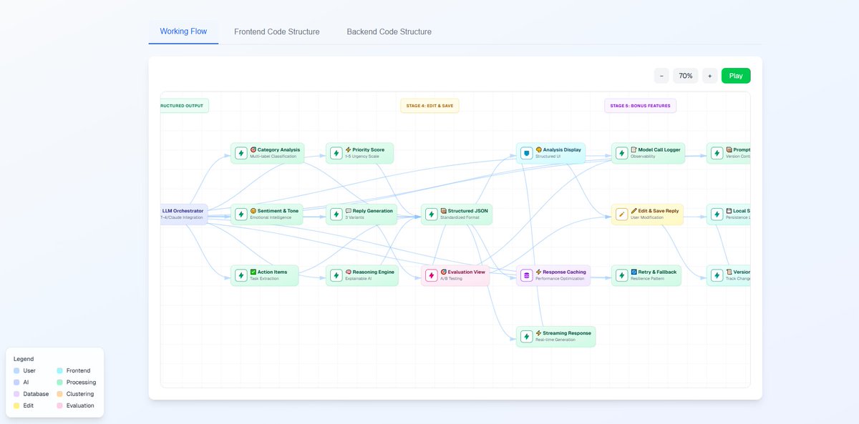Click the 'Task Extraction' subtitle text
The width and height of the screenshot is (859, 424).
click(265, 279)
